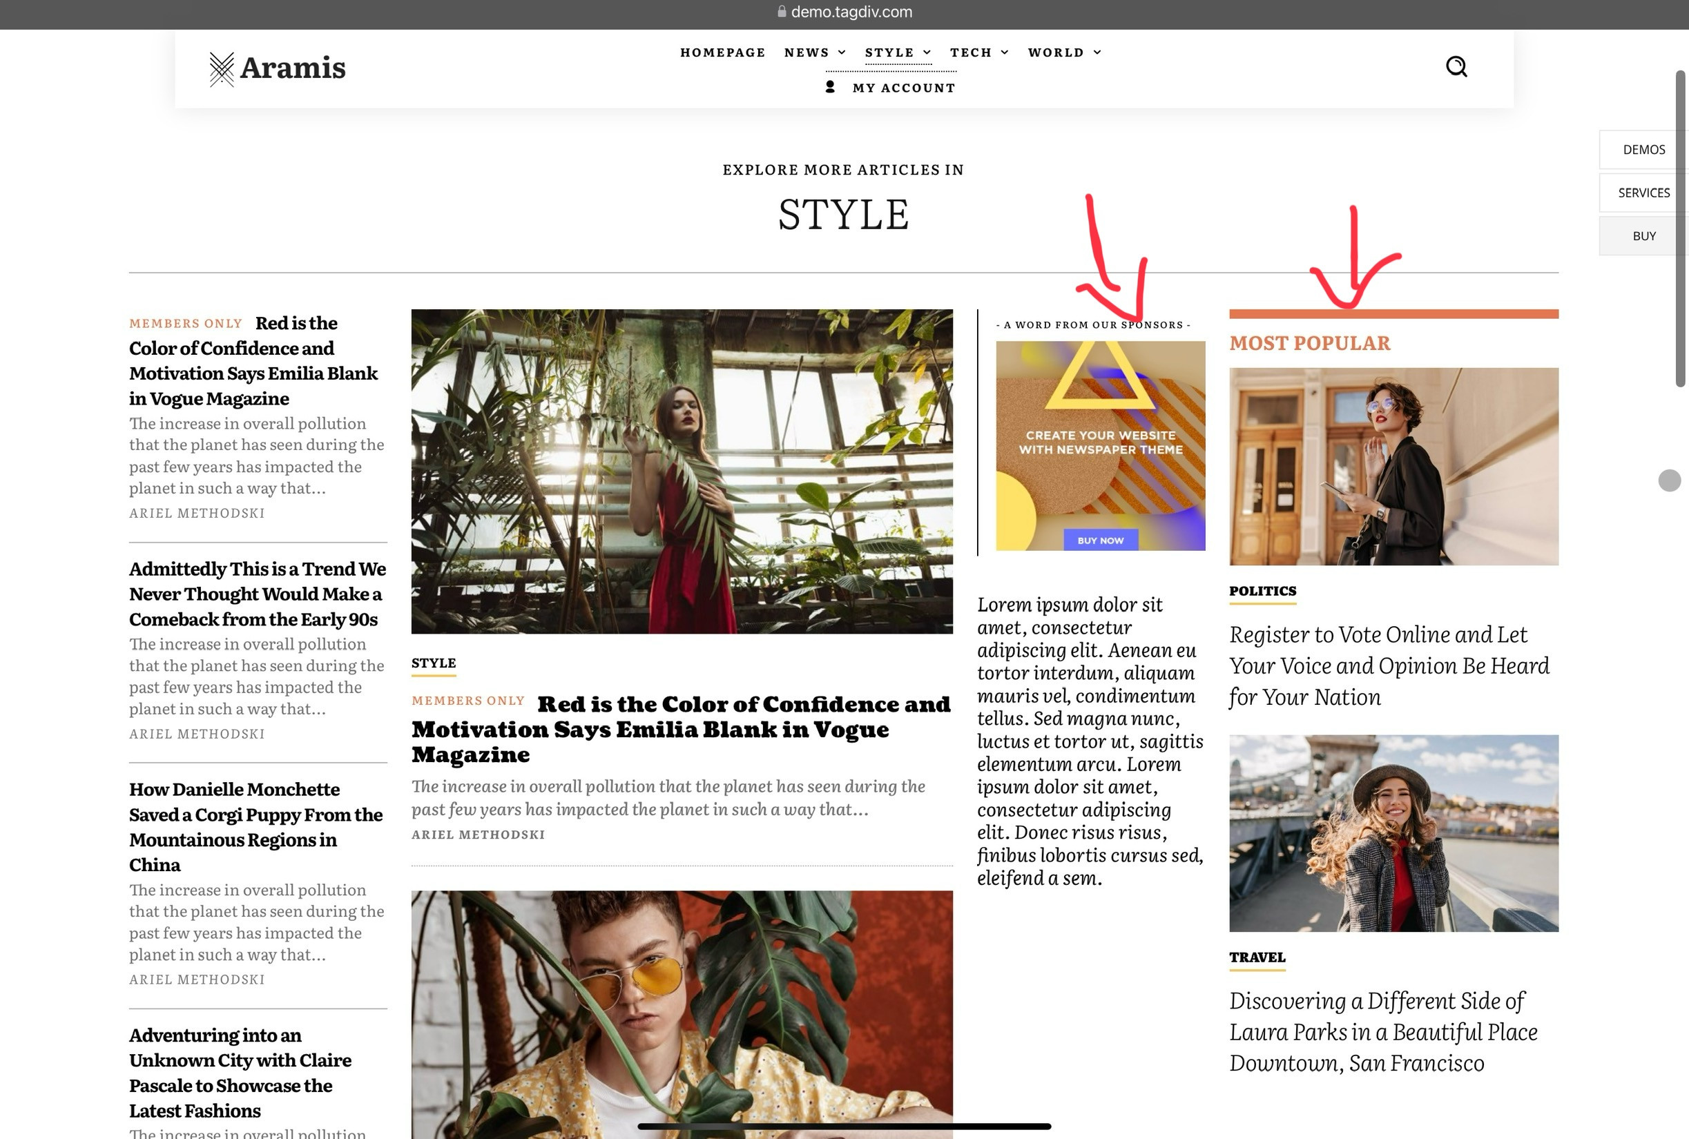Click the sidebar 'Members Only' label
This screenshot has height=1139, width=1689.
pos(185,323)
